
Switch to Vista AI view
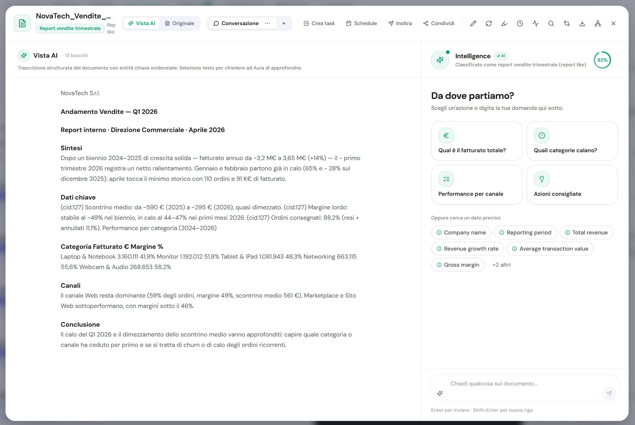142,23
